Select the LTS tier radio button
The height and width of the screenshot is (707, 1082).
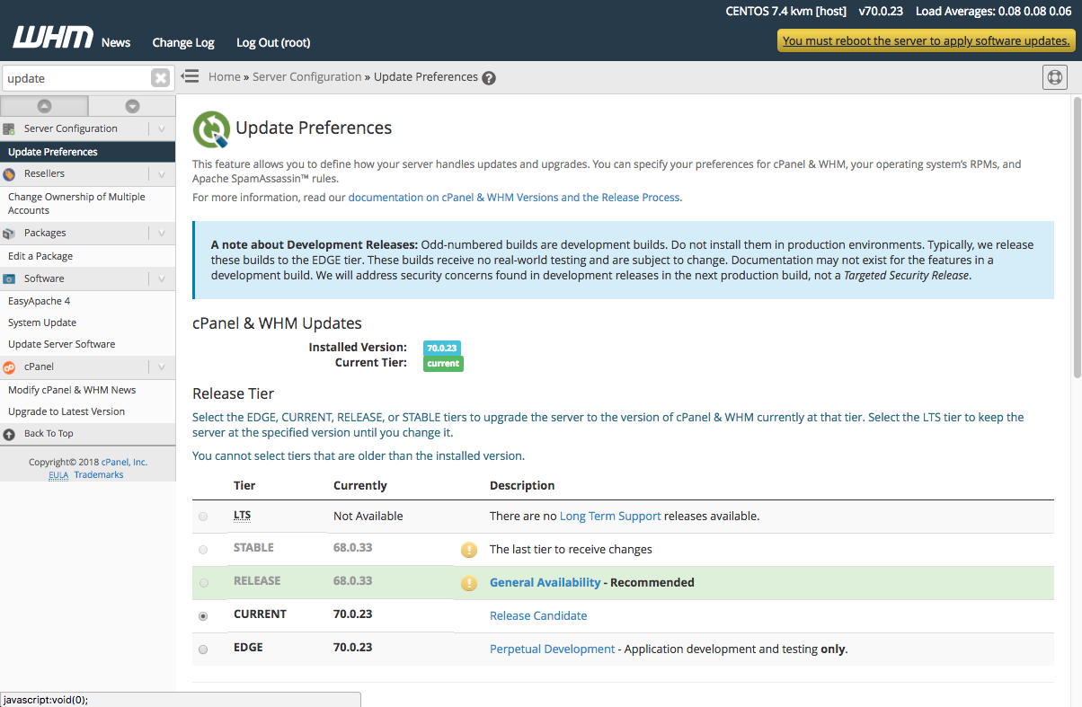pyautogui.click(x=203, y=517)
